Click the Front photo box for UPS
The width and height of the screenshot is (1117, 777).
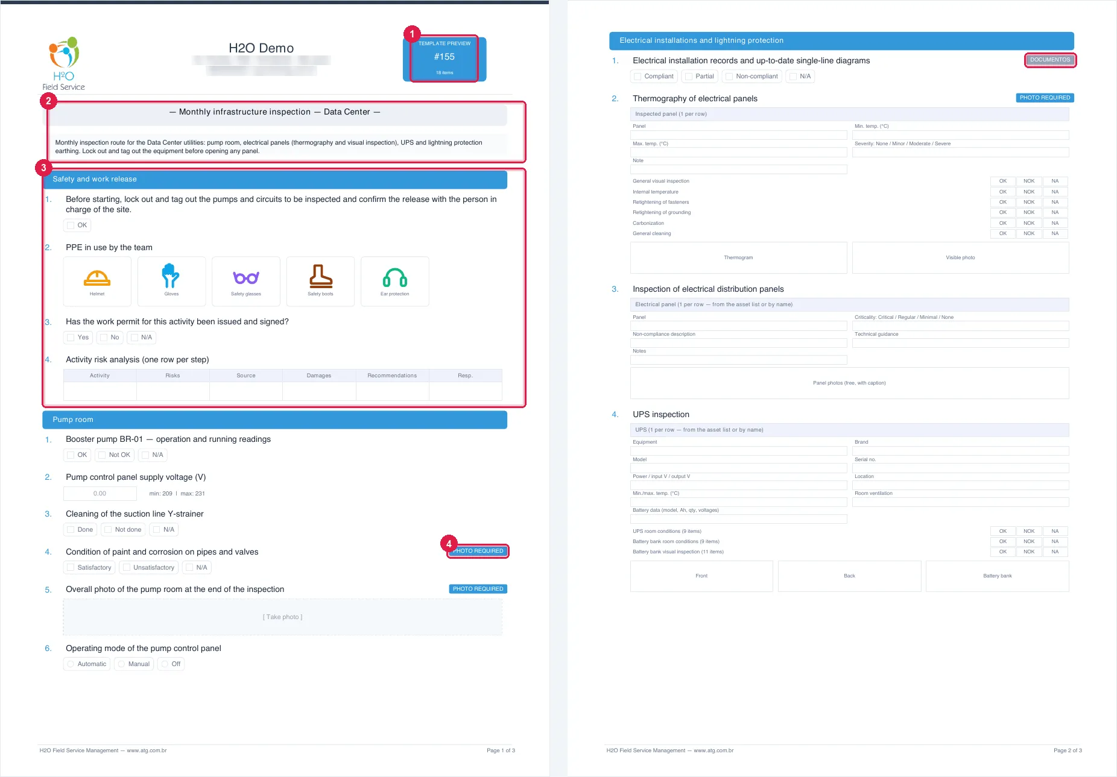[701, 576]
